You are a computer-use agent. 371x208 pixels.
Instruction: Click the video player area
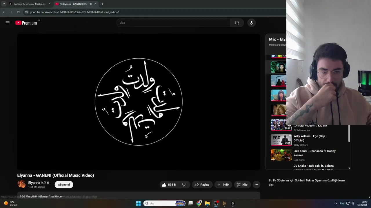139,102
